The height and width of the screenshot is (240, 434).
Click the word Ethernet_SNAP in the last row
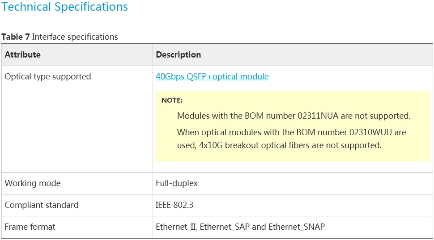297,227
